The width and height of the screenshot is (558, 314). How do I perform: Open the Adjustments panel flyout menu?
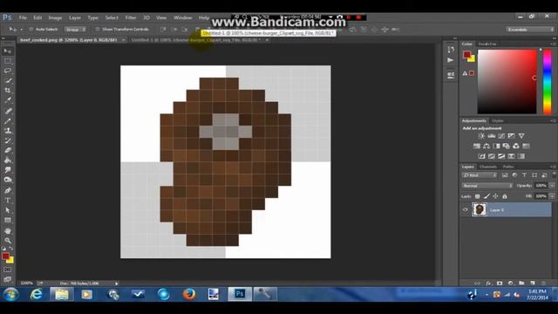(553, 121)
